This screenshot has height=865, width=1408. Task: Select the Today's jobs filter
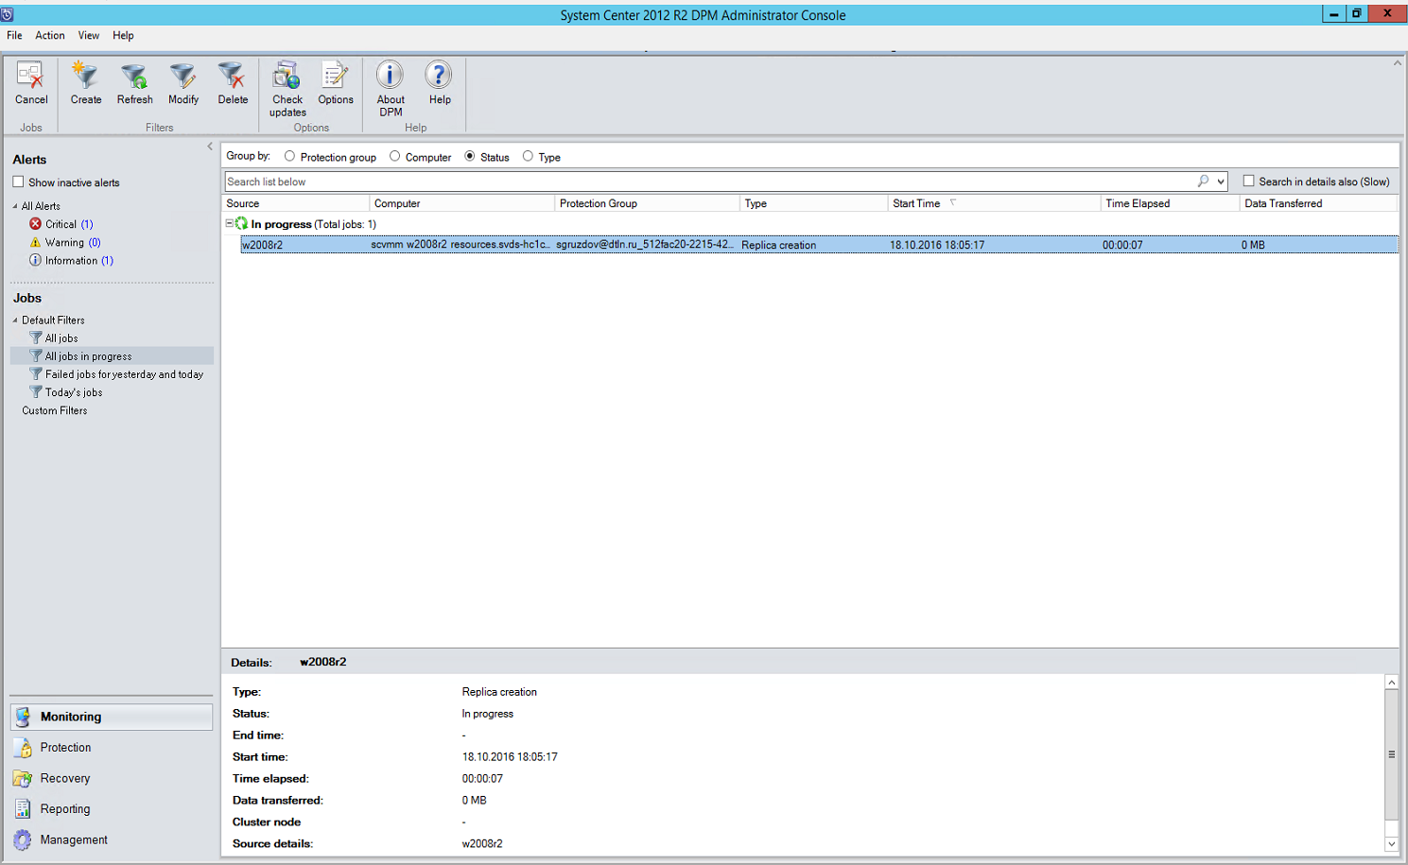(x=74, y=392)
